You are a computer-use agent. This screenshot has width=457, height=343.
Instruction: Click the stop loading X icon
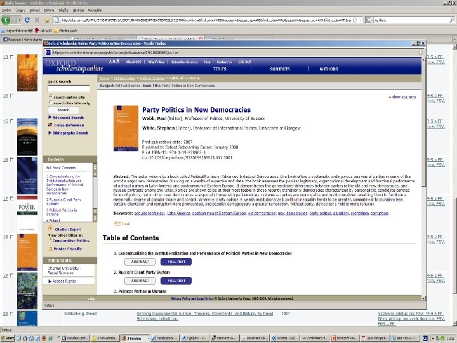(37, 20)
